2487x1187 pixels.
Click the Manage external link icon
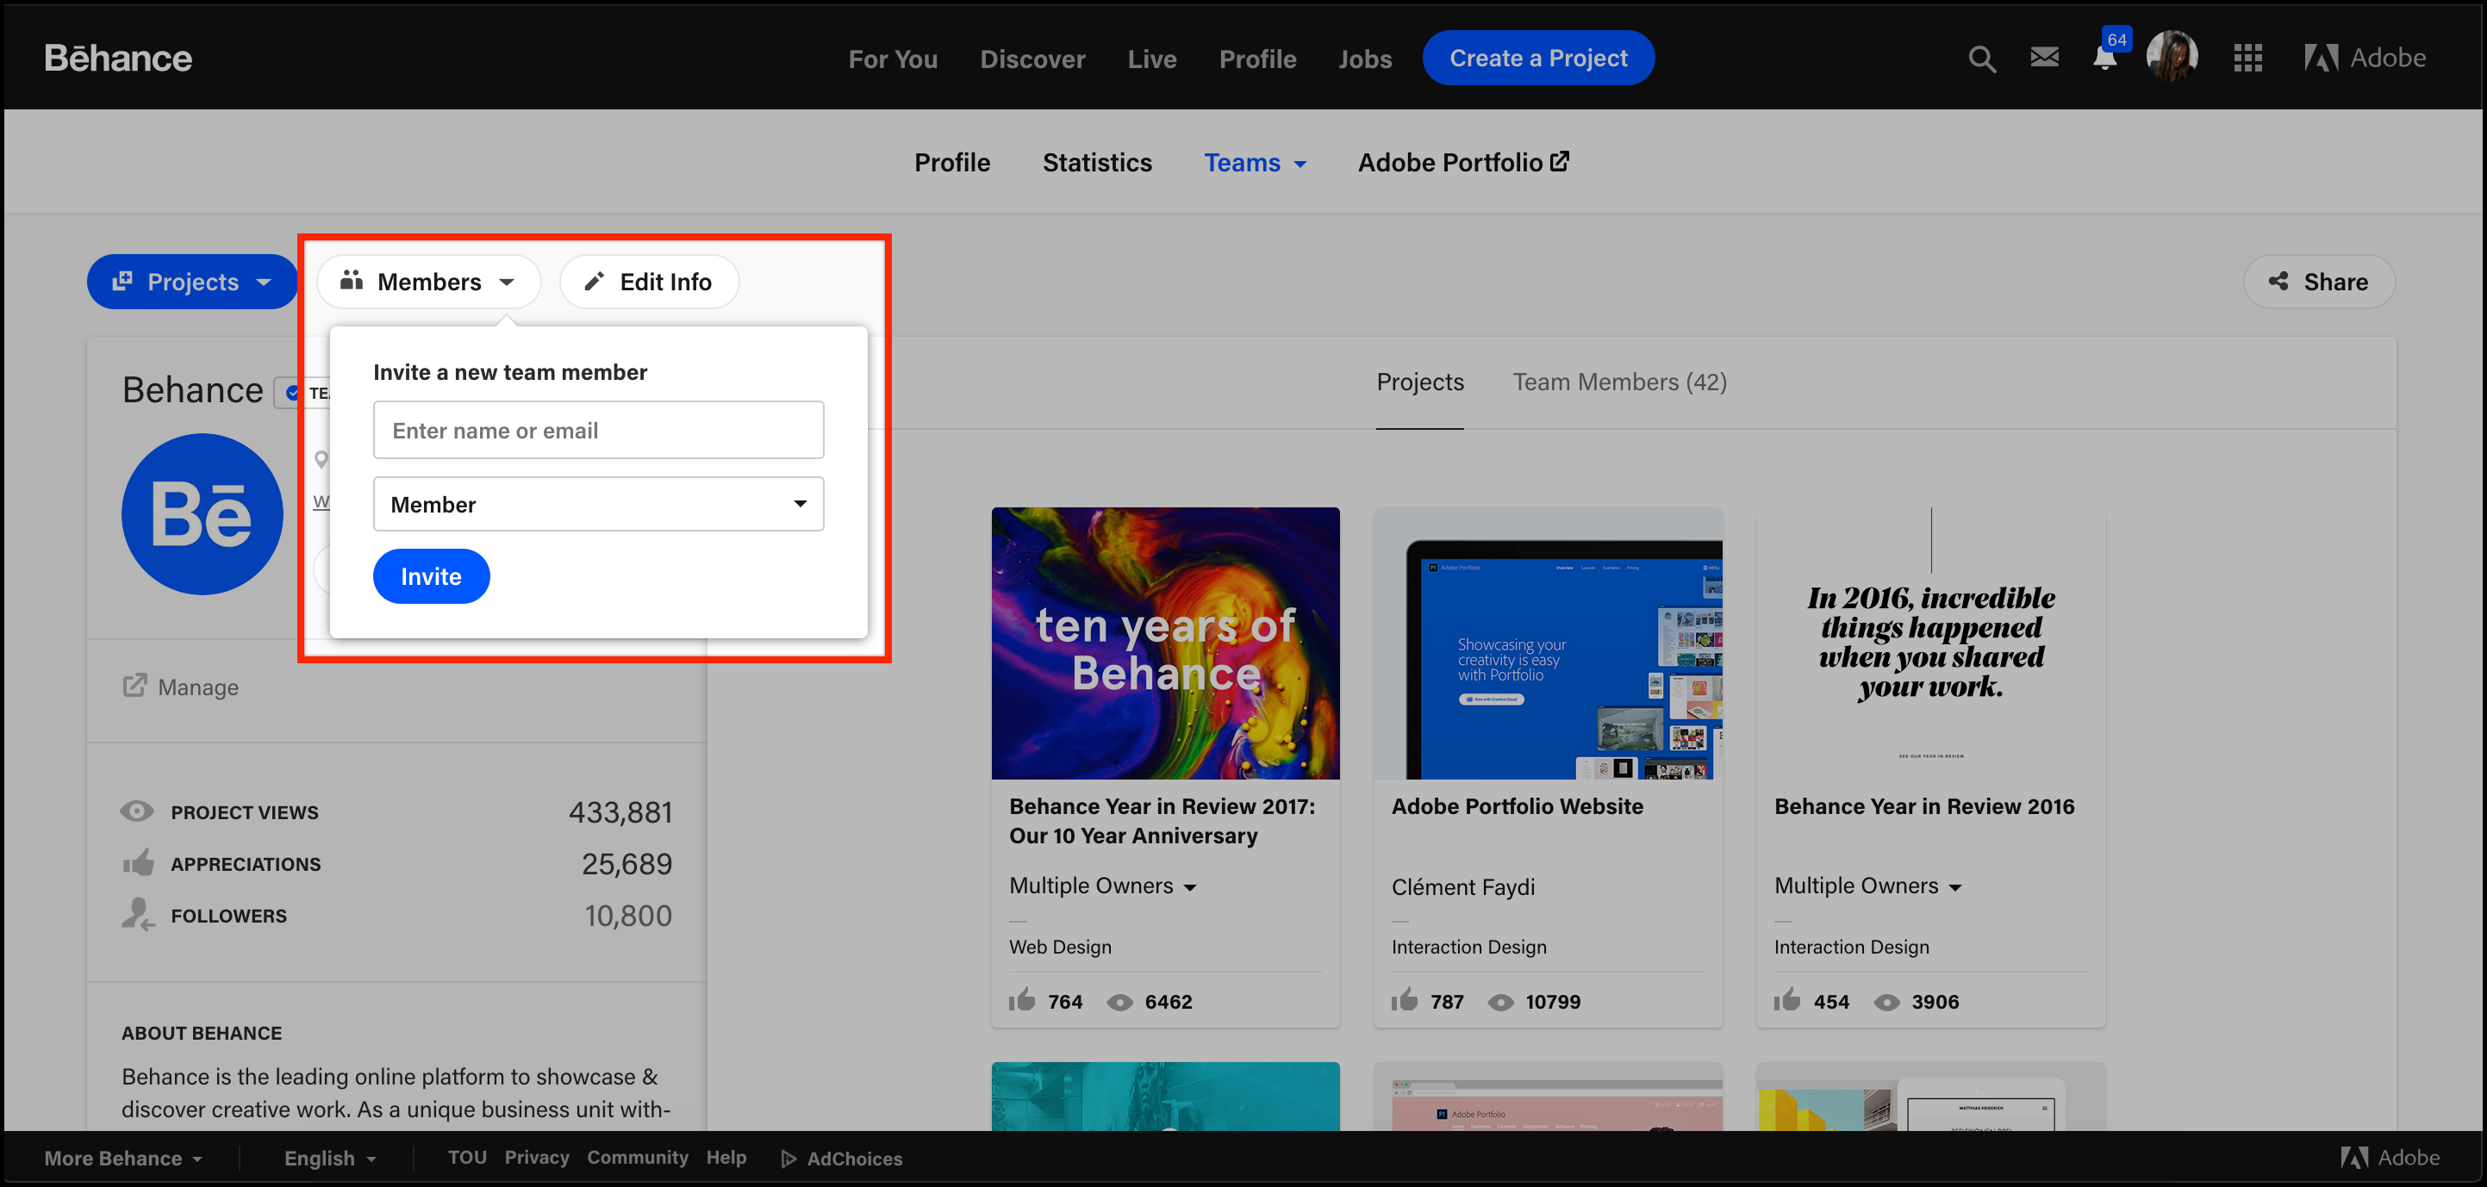[134, 685]
